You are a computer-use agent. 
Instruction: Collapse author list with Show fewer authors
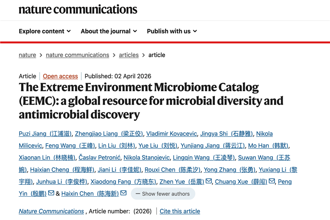pos(163,194)
